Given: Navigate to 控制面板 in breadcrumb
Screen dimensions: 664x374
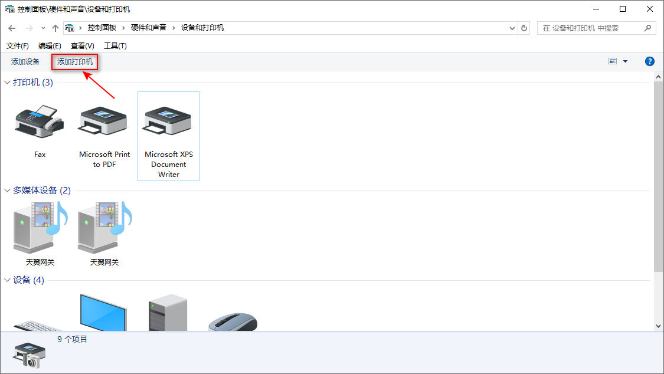Looking at the screenshot, I should (102, 28).
